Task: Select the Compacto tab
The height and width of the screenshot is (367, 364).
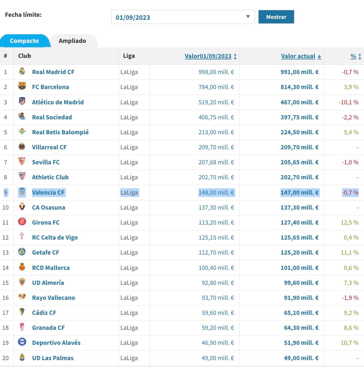Action: [24, 41]
